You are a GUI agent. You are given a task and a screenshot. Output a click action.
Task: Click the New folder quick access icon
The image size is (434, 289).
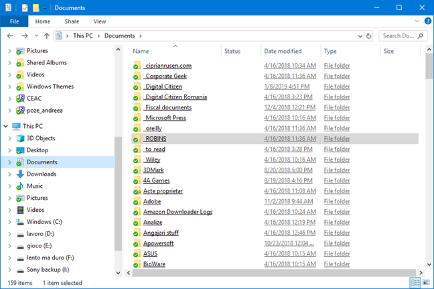36,8
